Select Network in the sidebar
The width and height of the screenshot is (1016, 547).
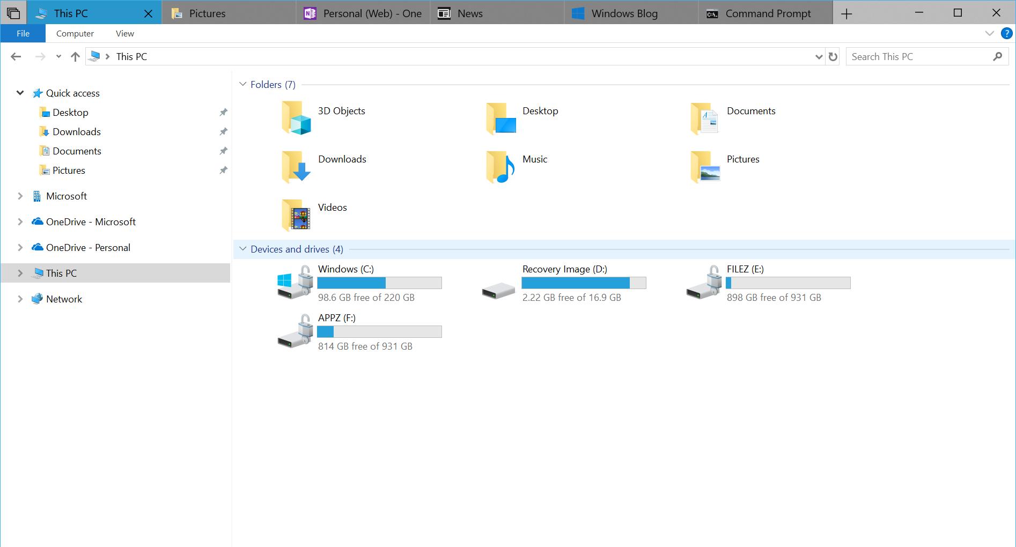coord(64,299)
